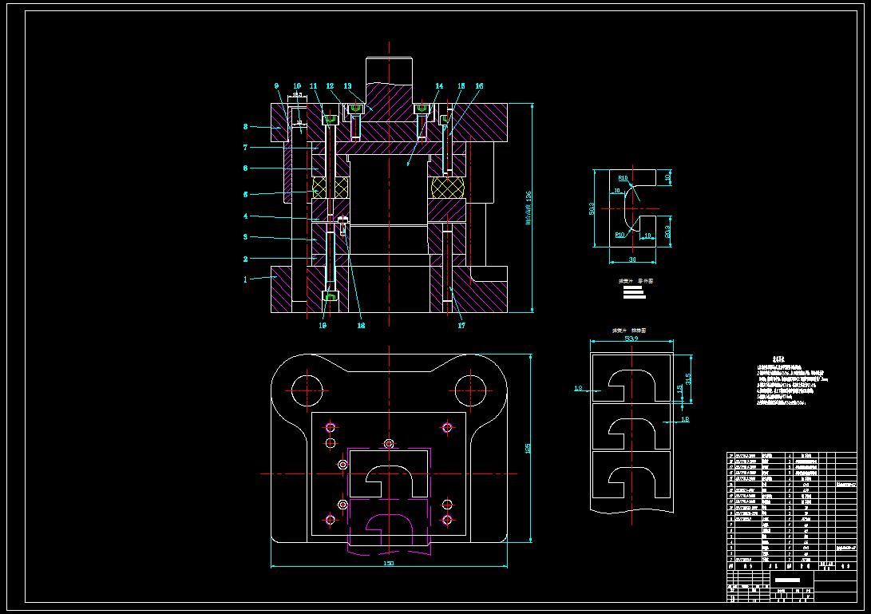The image size is (871, 614).
Task: Select part callout number 14
Action: click(x=439, y=86)
